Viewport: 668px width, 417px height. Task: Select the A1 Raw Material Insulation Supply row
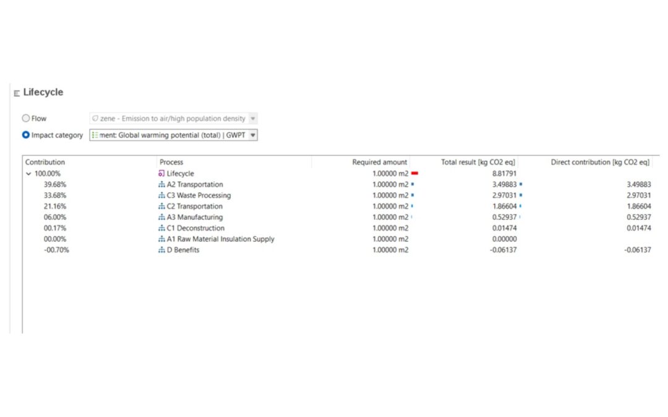click(220, 239)
